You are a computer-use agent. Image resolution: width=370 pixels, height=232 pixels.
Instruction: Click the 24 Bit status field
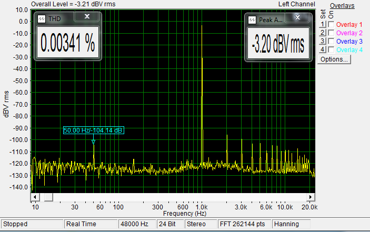coord(171,224)
